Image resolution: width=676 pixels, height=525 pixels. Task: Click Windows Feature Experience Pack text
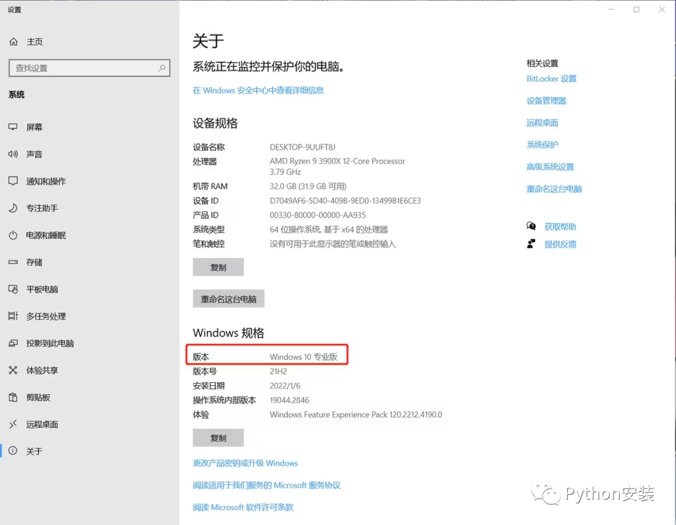pyautogui.click(x=356, y=414)
